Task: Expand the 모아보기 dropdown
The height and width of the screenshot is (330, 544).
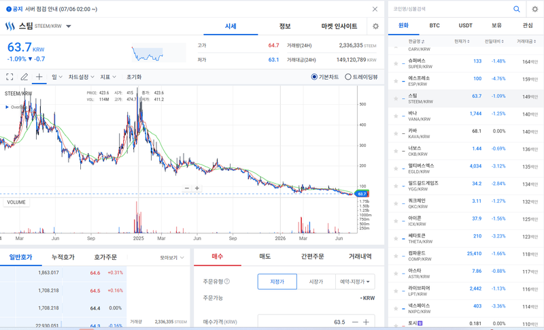Action: point(172,257)
